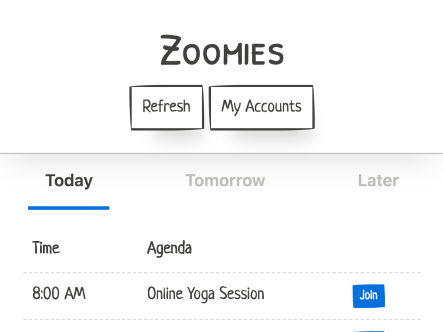Click the large Z in Zoomies logo
443x332 pixels.
[x=171, y=51]
